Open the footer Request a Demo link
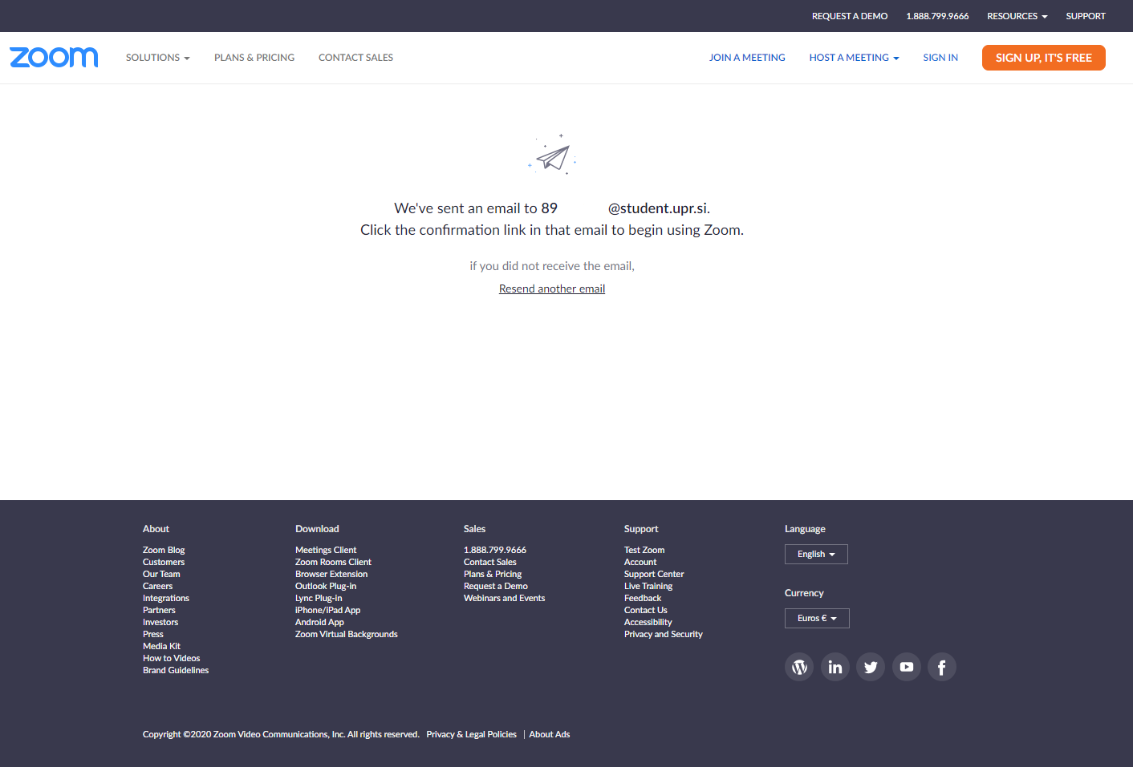1133x767 pixels. [x=496, y=586]
